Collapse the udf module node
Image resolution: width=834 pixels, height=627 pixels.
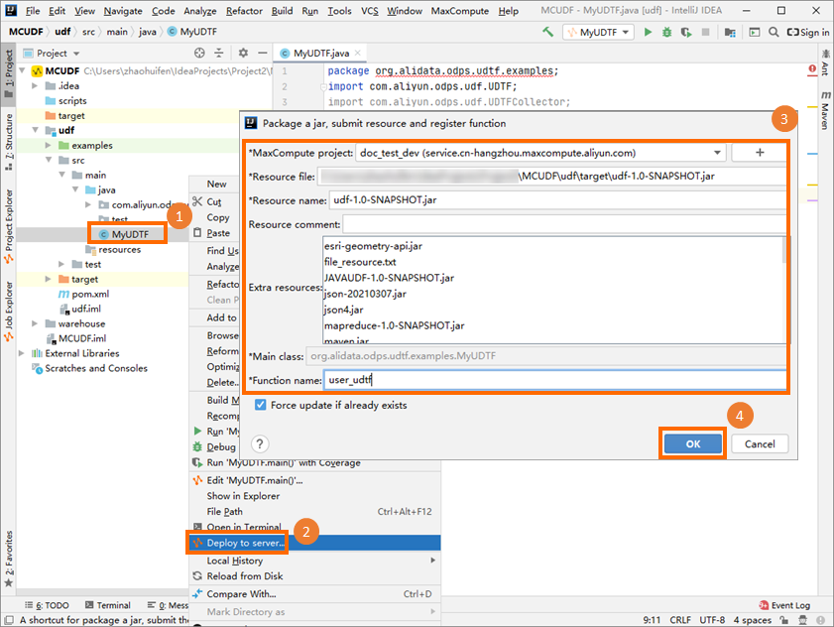[x=35, y=130]
